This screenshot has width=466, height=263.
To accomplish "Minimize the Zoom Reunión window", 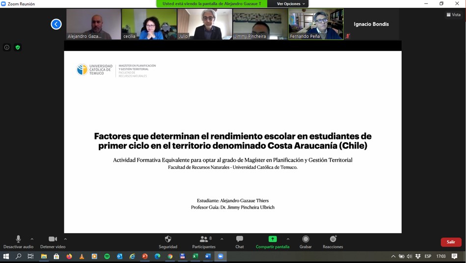I will coord(426,3).
